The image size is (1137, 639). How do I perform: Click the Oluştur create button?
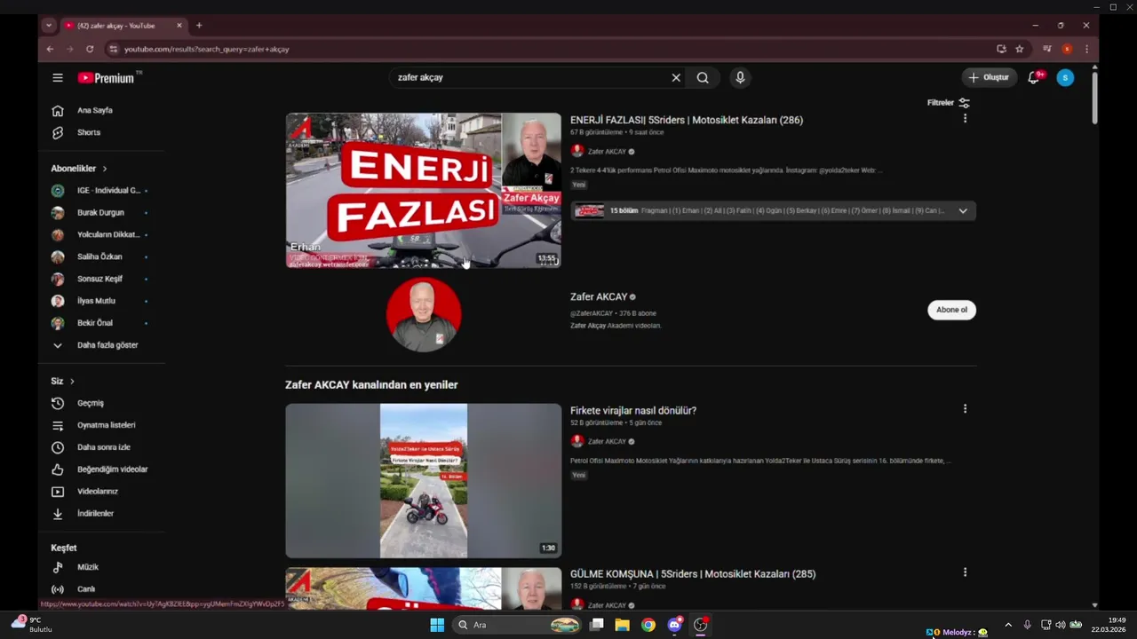pyautogui.click(x=989, y=78)
